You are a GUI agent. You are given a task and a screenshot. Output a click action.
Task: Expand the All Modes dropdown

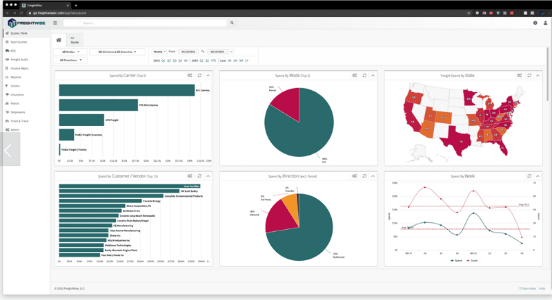click(x=70, y=52)
